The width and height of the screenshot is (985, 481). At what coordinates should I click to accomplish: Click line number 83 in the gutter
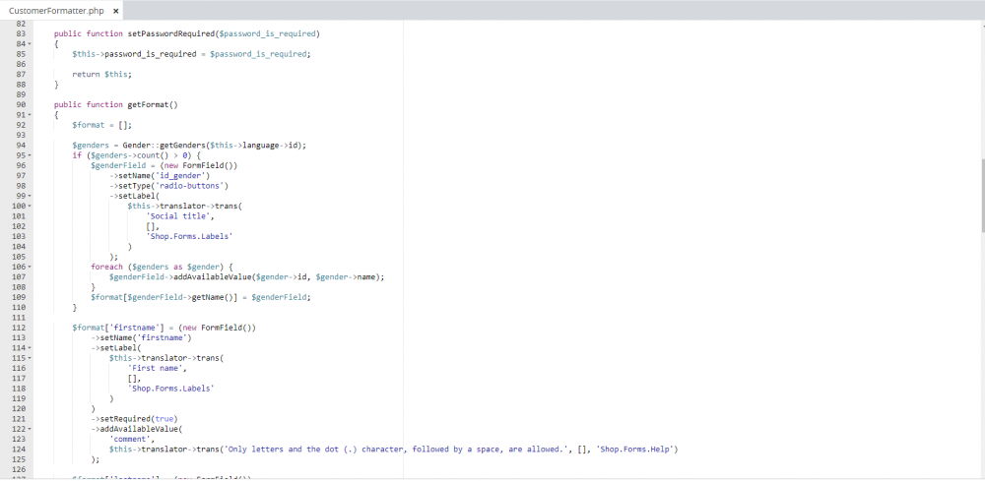(x=21, y=33)
